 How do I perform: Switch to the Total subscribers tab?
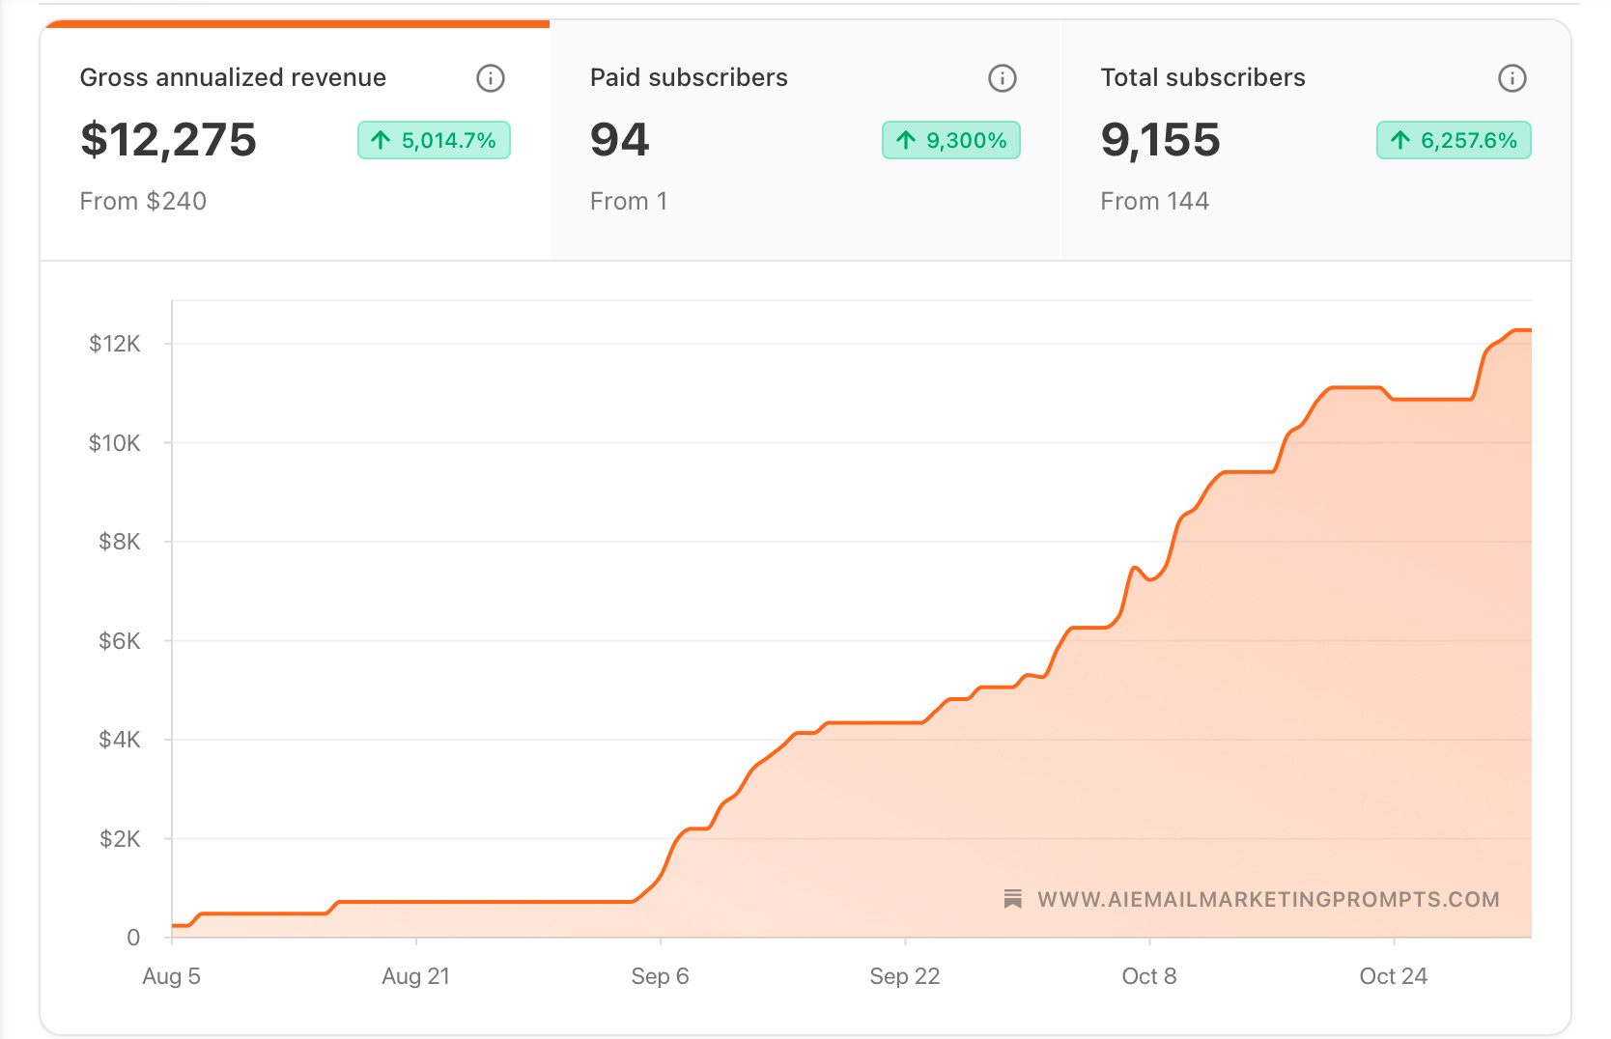[x=1316, y=141]
